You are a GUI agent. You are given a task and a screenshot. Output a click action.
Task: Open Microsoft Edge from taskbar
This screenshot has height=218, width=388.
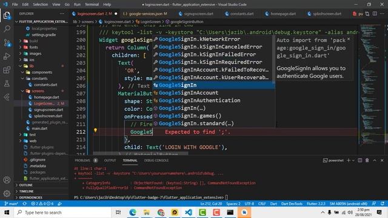(133, 213)
